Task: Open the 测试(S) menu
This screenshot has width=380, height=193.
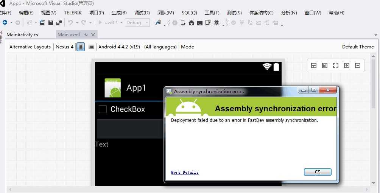Action: (x=234, y=13)
